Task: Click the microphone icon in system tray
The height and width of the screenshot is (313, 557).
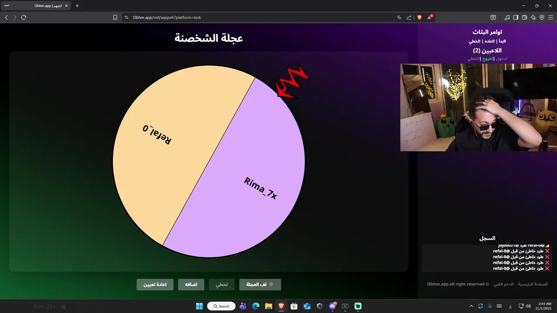Action: pyautogui.click(x=490, y=306)
